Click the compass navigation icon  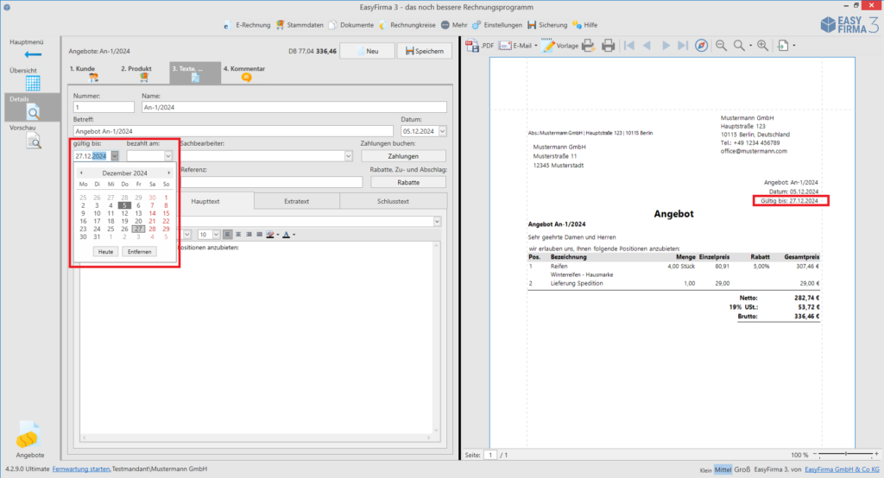pos(701,46)
